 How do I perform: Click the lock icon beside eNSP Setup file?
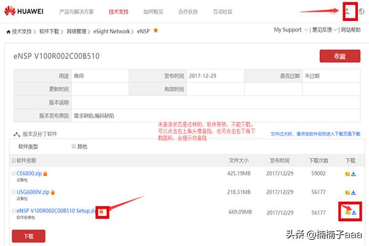click(101, 211)
